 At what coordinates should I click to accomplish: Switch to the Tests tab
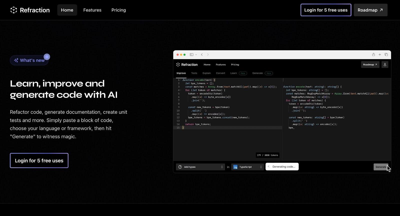click(x=194, y=73)
